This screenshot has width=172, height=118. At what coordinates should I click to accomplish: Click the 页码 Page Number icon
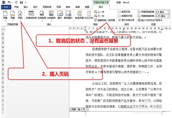(x=20, y=13)
